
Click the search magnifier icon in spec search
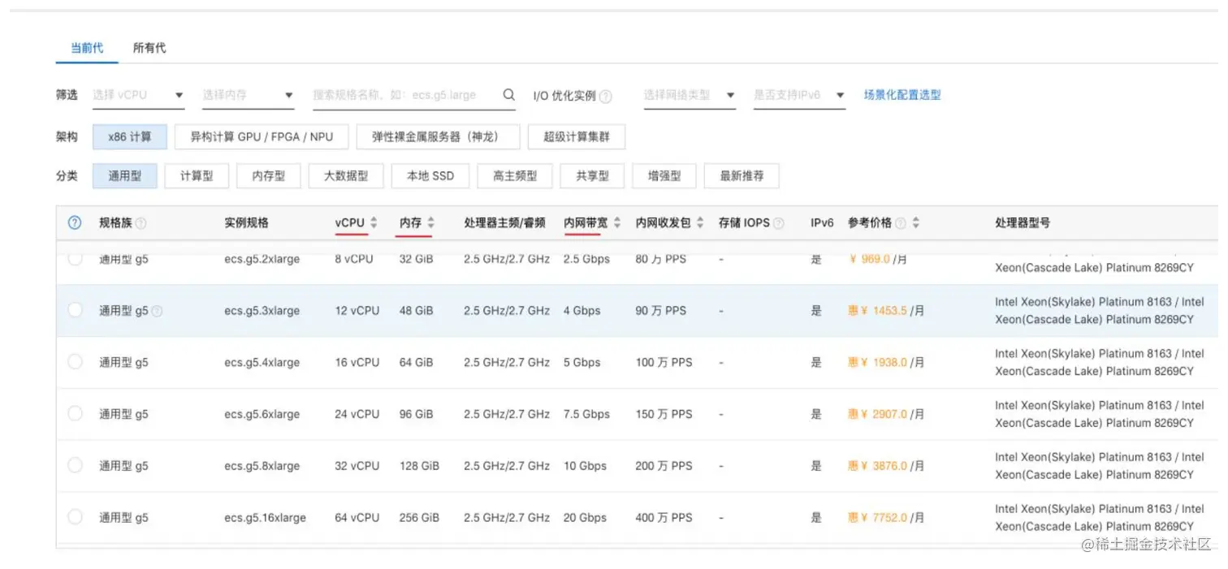point(508,95)
